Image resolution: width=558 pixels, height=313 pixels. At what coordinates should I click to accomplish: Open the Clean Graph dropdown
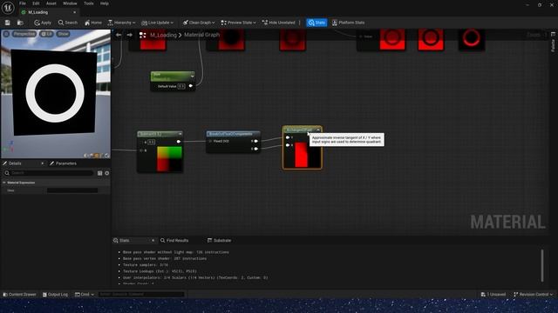click(199, 23)
